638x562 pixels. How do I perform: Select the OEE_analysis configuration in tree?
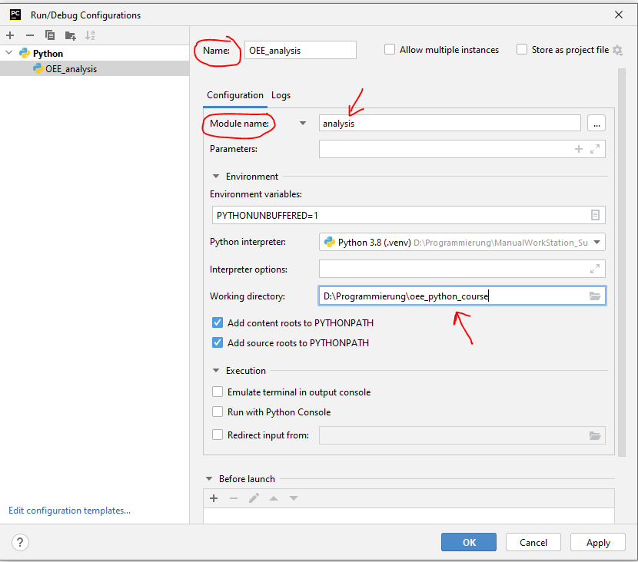tap(71, 69)
